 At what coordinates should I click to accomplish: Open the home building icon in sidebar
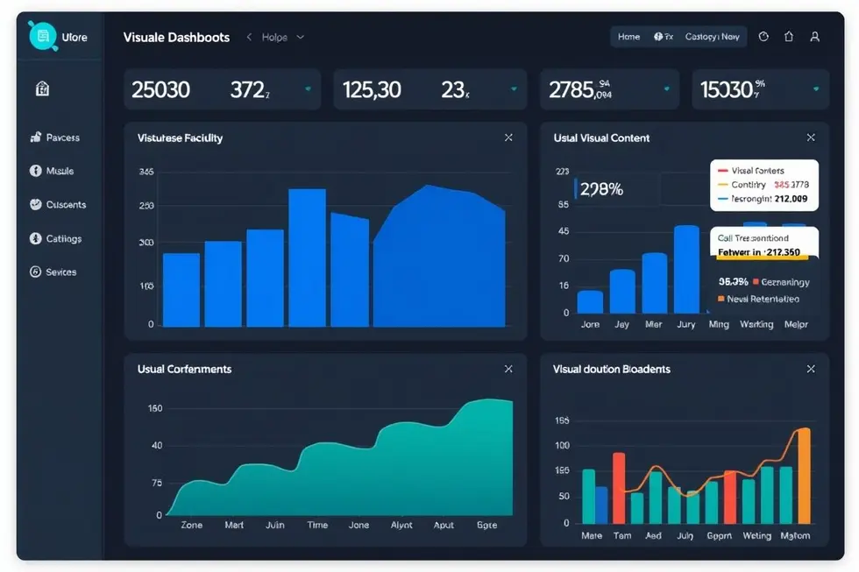point(41,88)
